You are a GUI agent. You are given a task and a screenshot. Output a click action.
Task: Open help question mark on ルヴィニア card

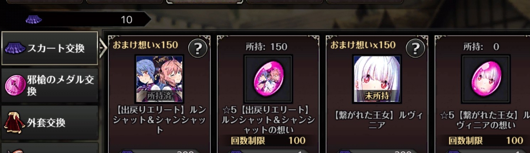[x=415, y=48]
